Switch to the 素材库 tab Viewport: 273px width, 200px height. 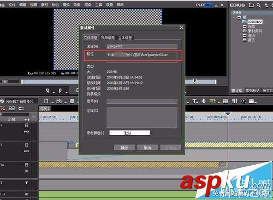tap(236, 91)
